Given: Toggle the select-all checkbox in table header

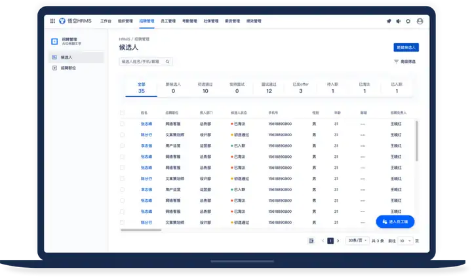Looking at the screenshot, I should point(122,113).
